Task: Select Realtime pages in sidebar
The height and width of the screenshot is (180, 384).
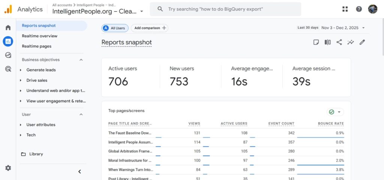Action: (x=36, y=46)
